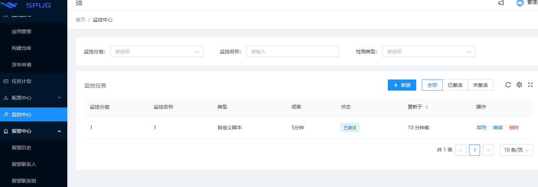
Task: Click 监控中心 breadcrumb text
Action: click(x=103, y=20)
